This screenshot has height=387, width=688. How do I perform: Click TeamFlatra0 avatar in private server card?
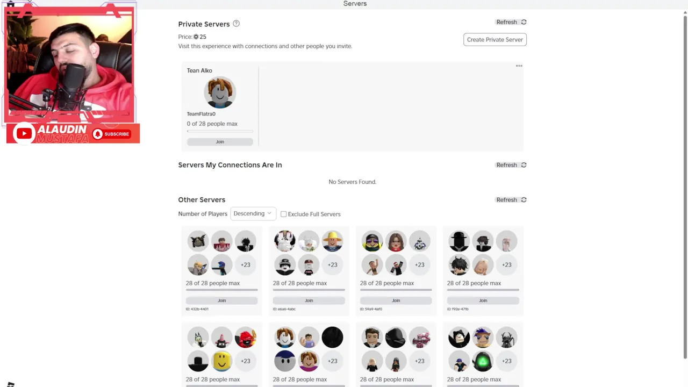click(220, 92)
